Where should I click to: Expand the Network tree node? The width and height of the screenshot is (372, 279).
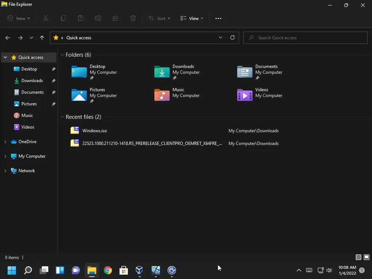(5, 171)
